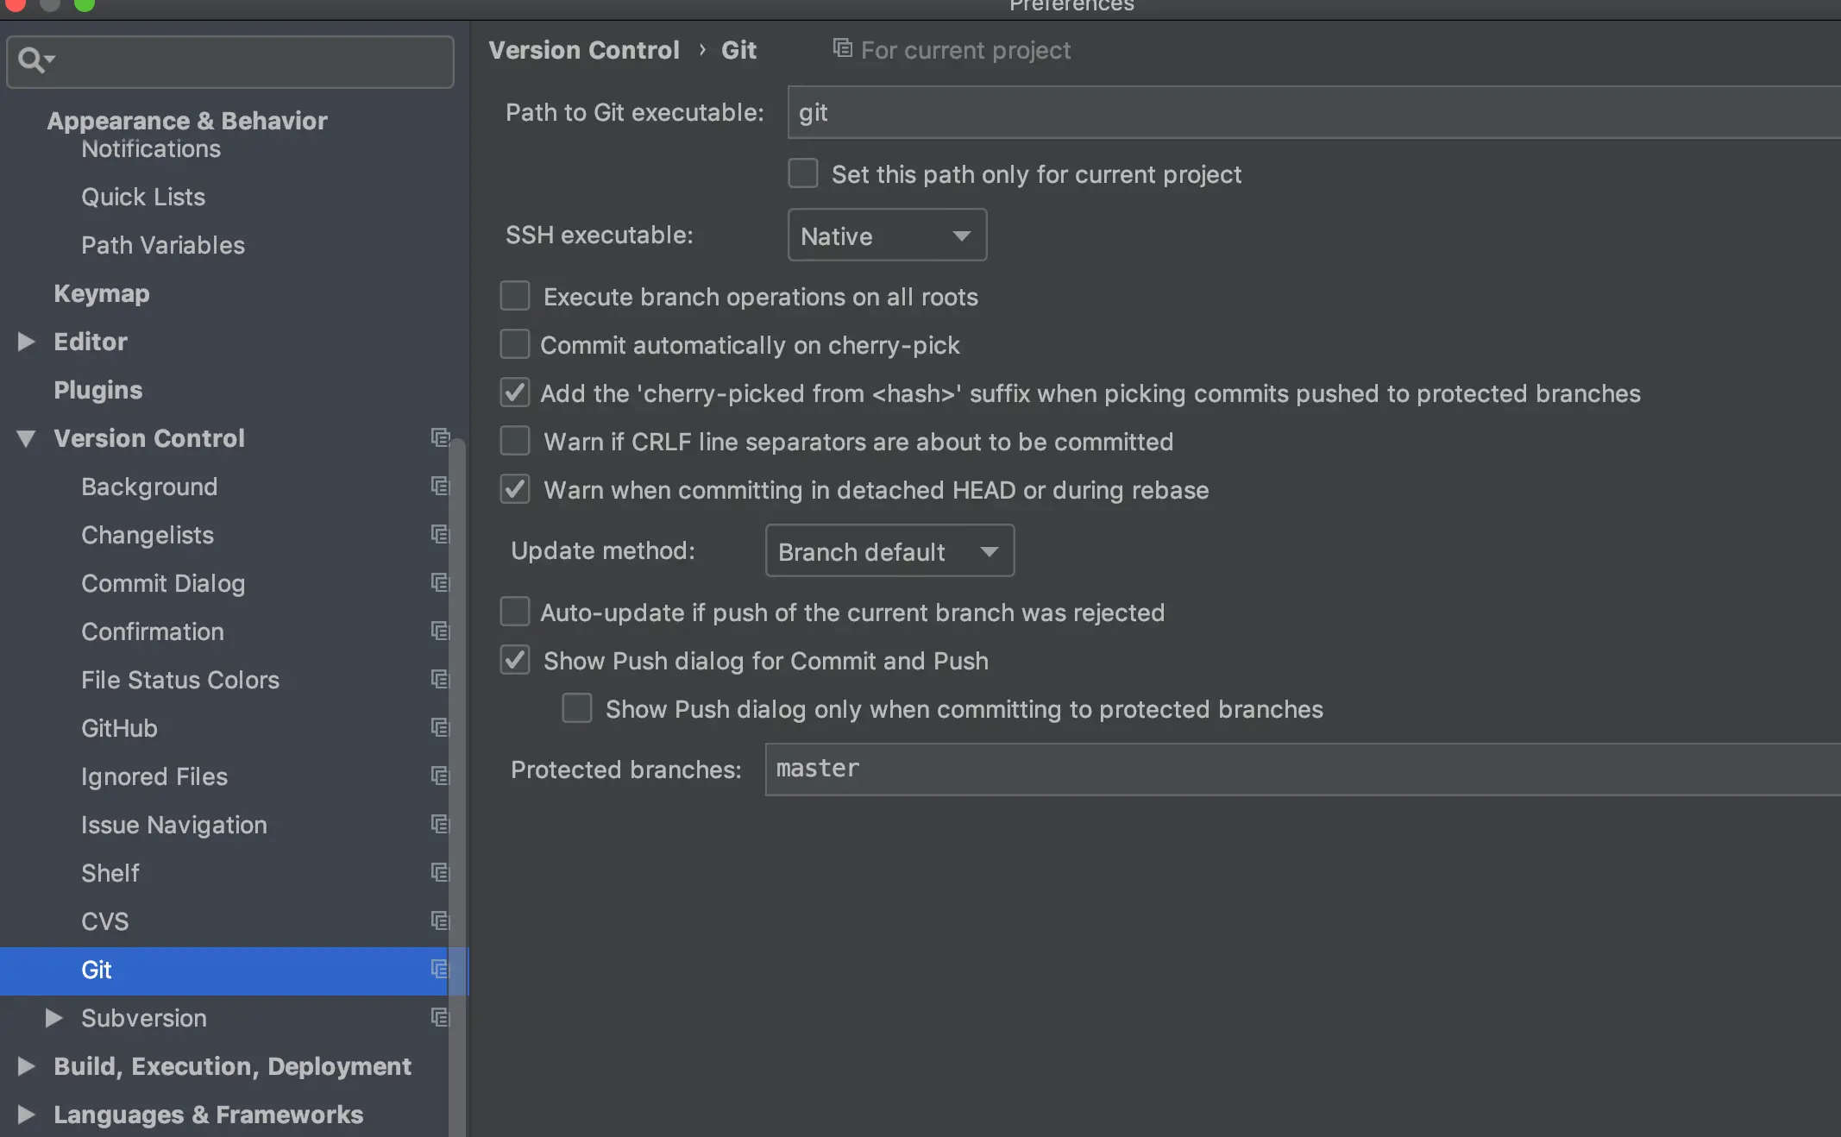The image size is (1841, 1137).
Task: Click the project icon next to Background
Action: 440,487
